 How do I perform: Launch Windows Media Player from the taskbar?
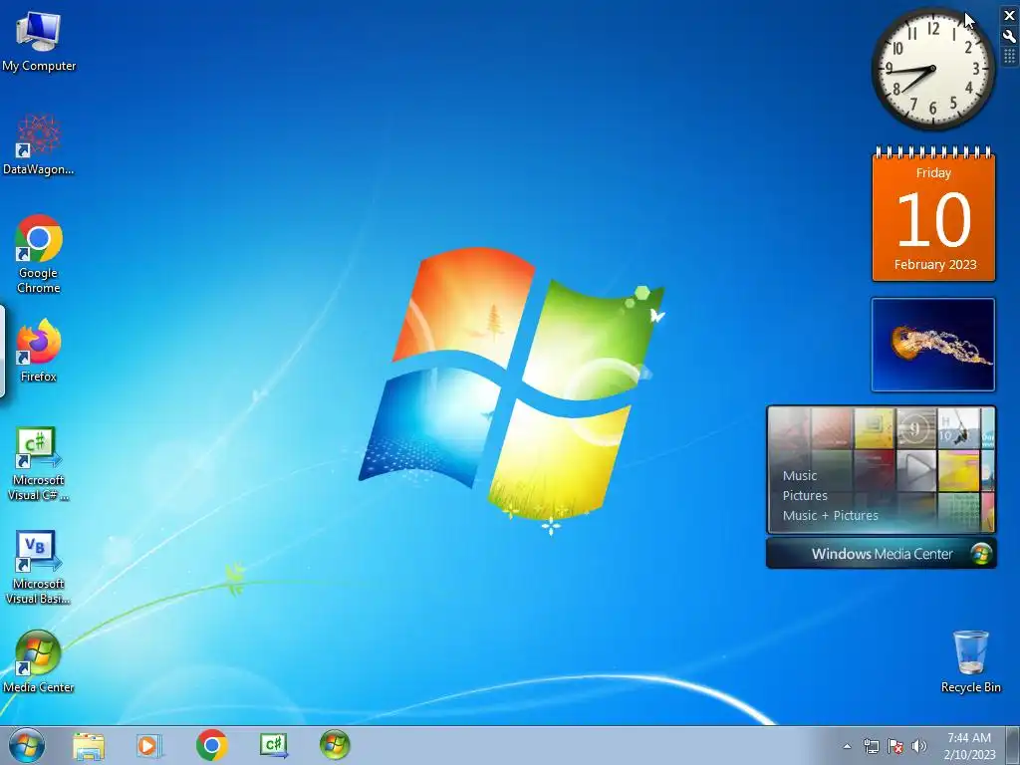149,745
